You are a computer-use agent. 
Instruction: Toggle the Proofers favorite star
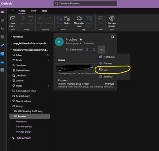point(81,40)
